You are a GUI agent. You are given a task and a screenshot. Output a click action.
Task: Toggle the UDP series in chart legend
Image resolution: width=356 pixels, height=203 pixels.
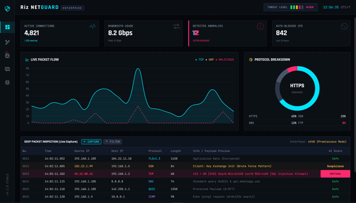click(211, 60)
